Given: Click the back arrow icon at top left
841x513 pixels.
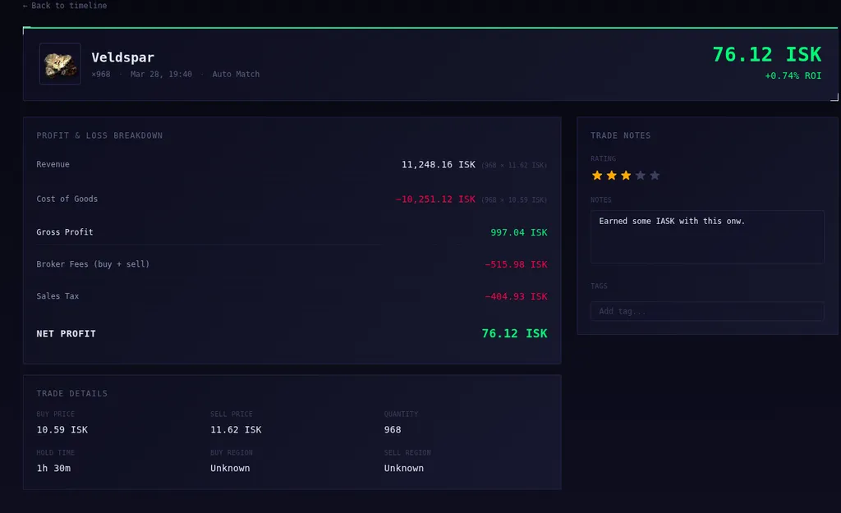Looking at the screenshot, I should [x=25, y=6].
